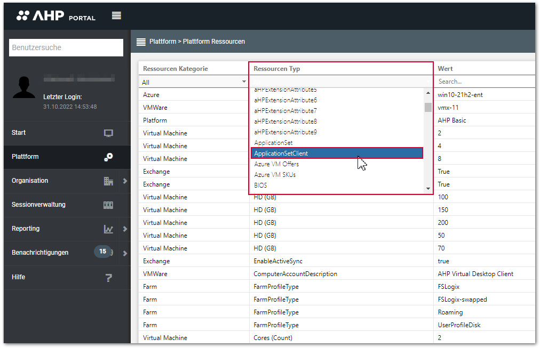Select ApplicationSetClient in the dropdown list
Screen dimensions: 540x348
click(337, 153)
